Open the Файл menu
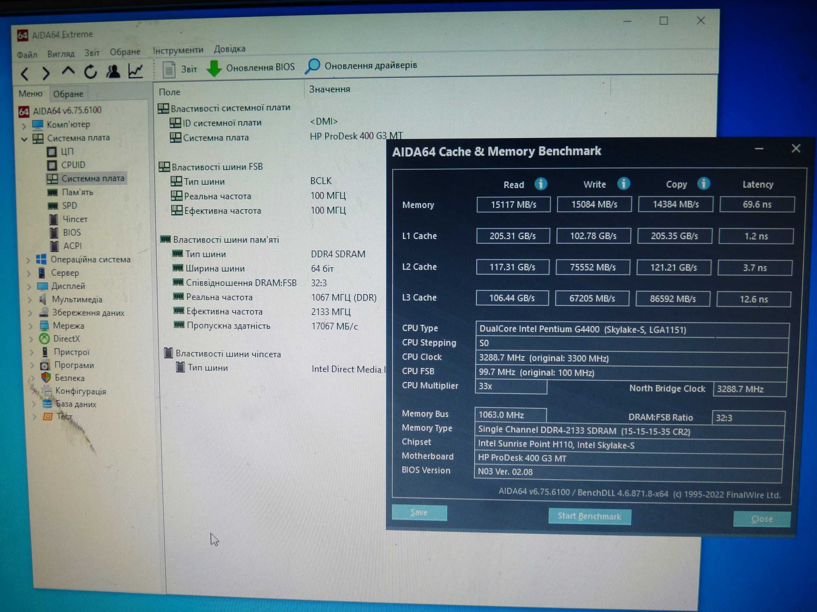 [x=27, y=55]
